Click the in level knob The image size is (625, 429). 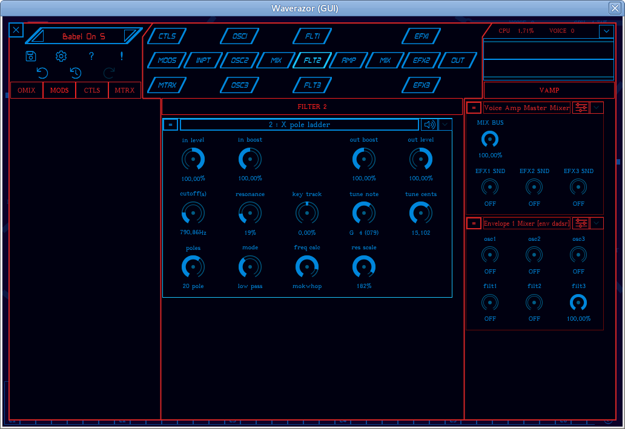point(193,159)
